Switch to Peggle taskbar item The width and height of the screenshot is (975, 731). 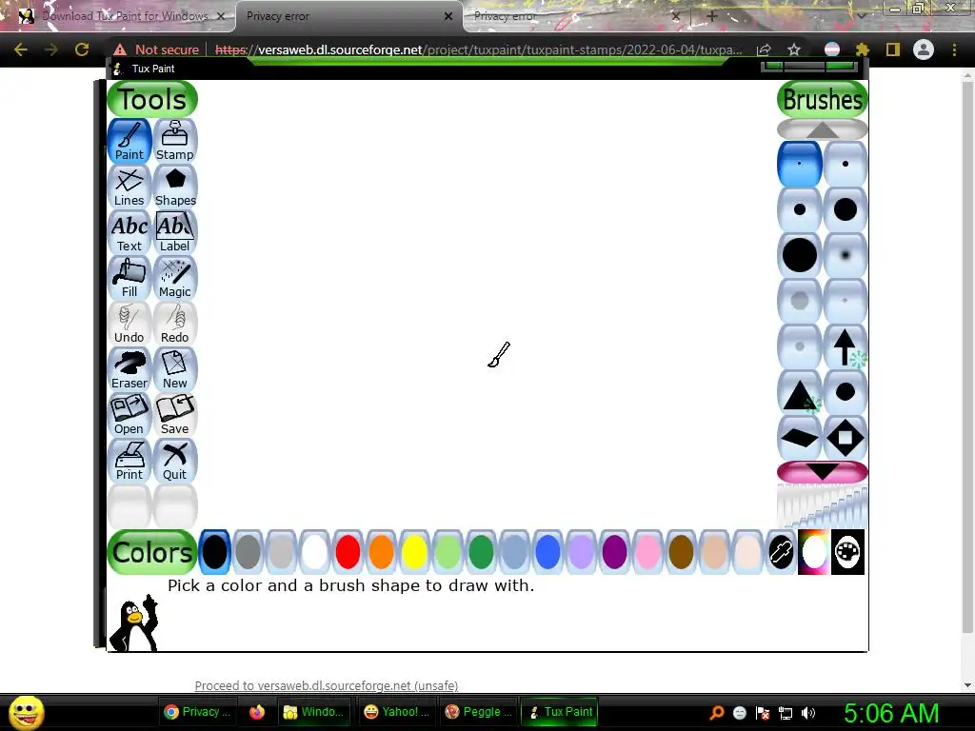click(x=479, y=712)
